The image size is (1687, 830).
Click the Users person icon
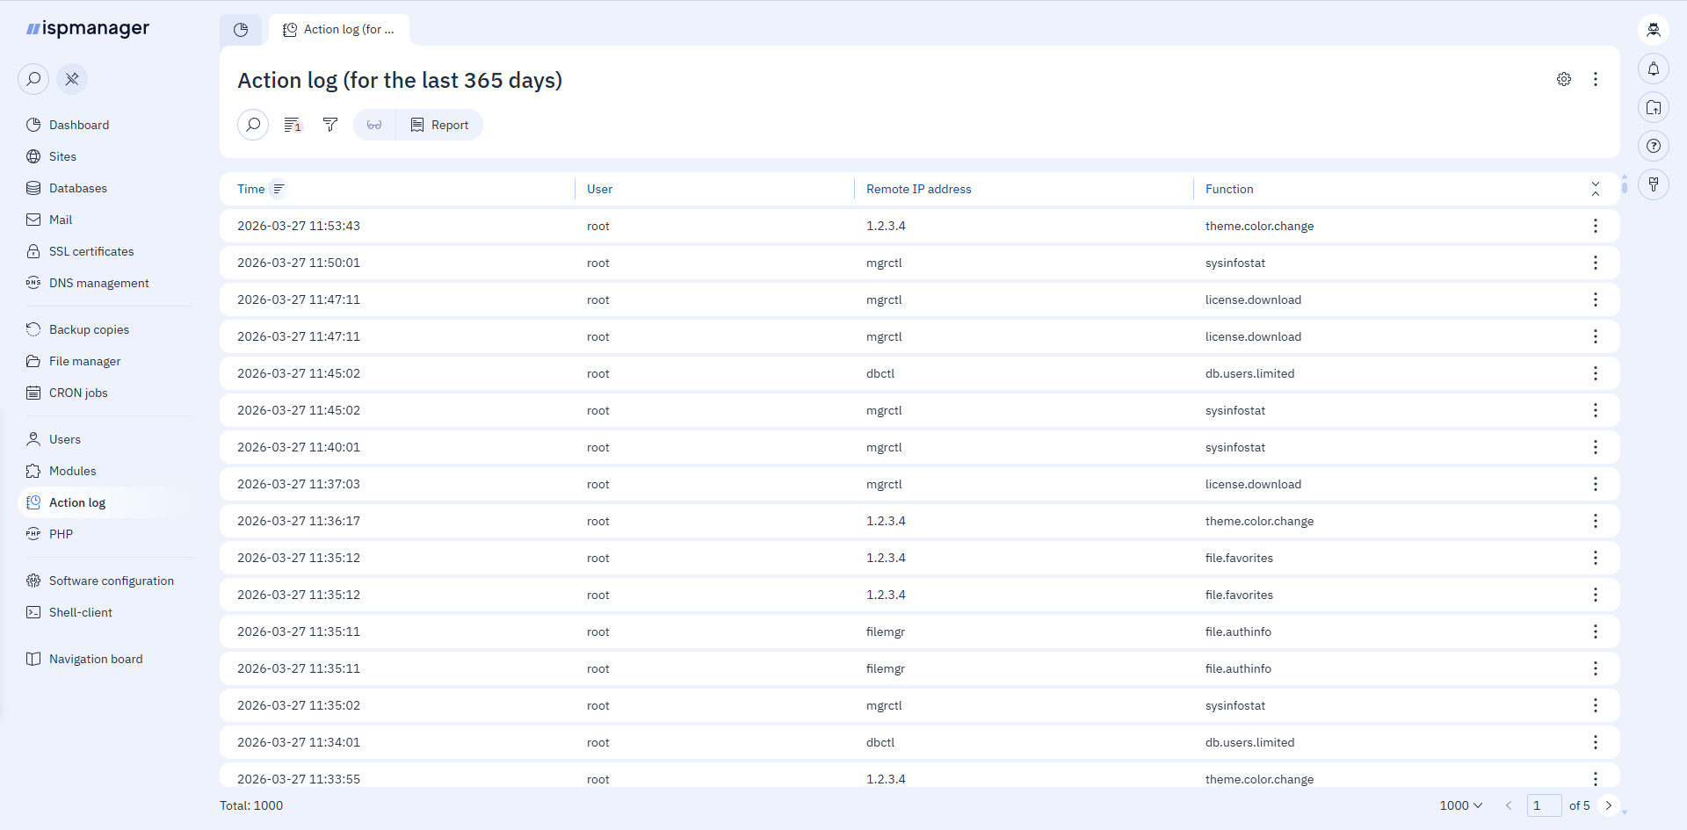[33, 439]
